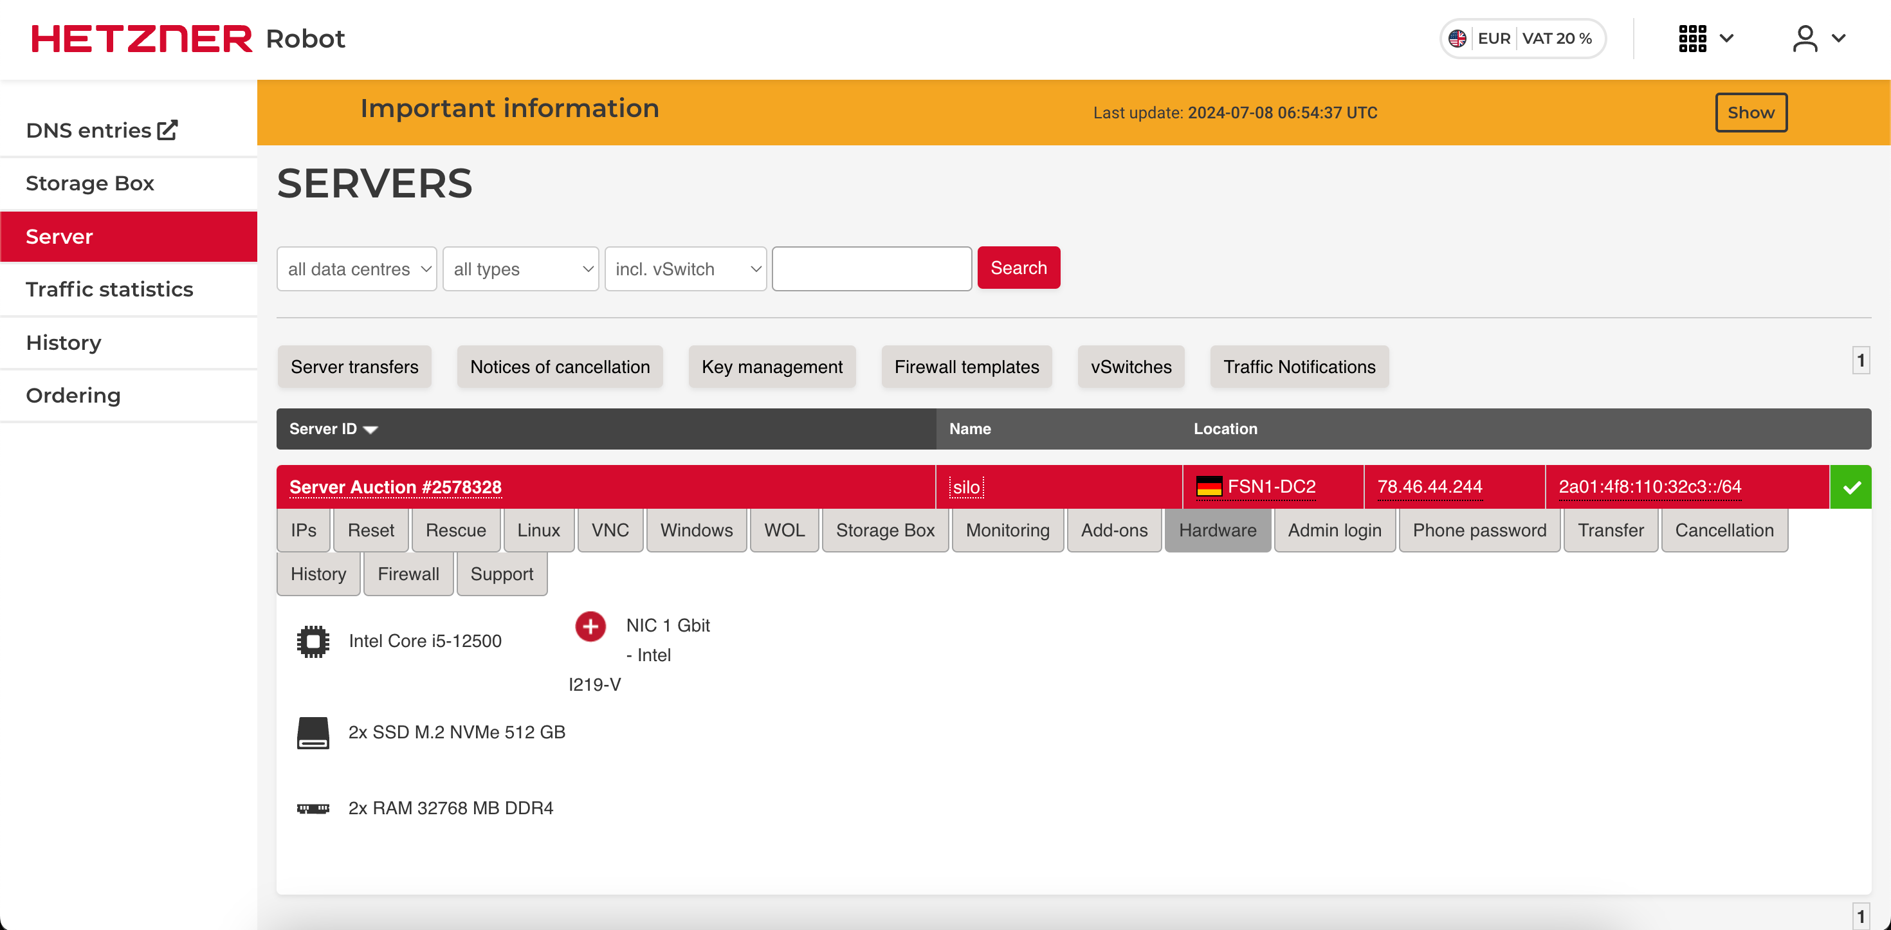Switch to the Hardware tab

(x=1217, y=530)
